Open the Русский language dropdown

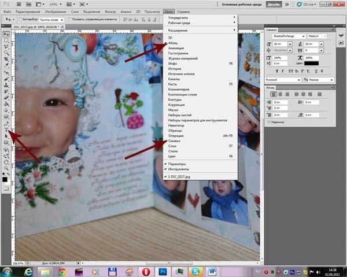[x=283, y=80]
